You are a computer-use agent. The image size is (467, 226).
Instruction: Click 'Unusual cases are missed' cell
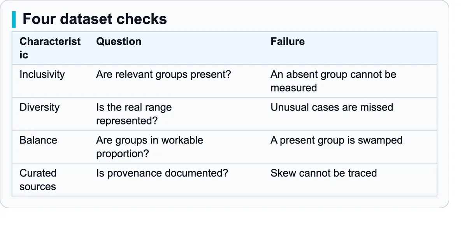[x=332, y=107]
